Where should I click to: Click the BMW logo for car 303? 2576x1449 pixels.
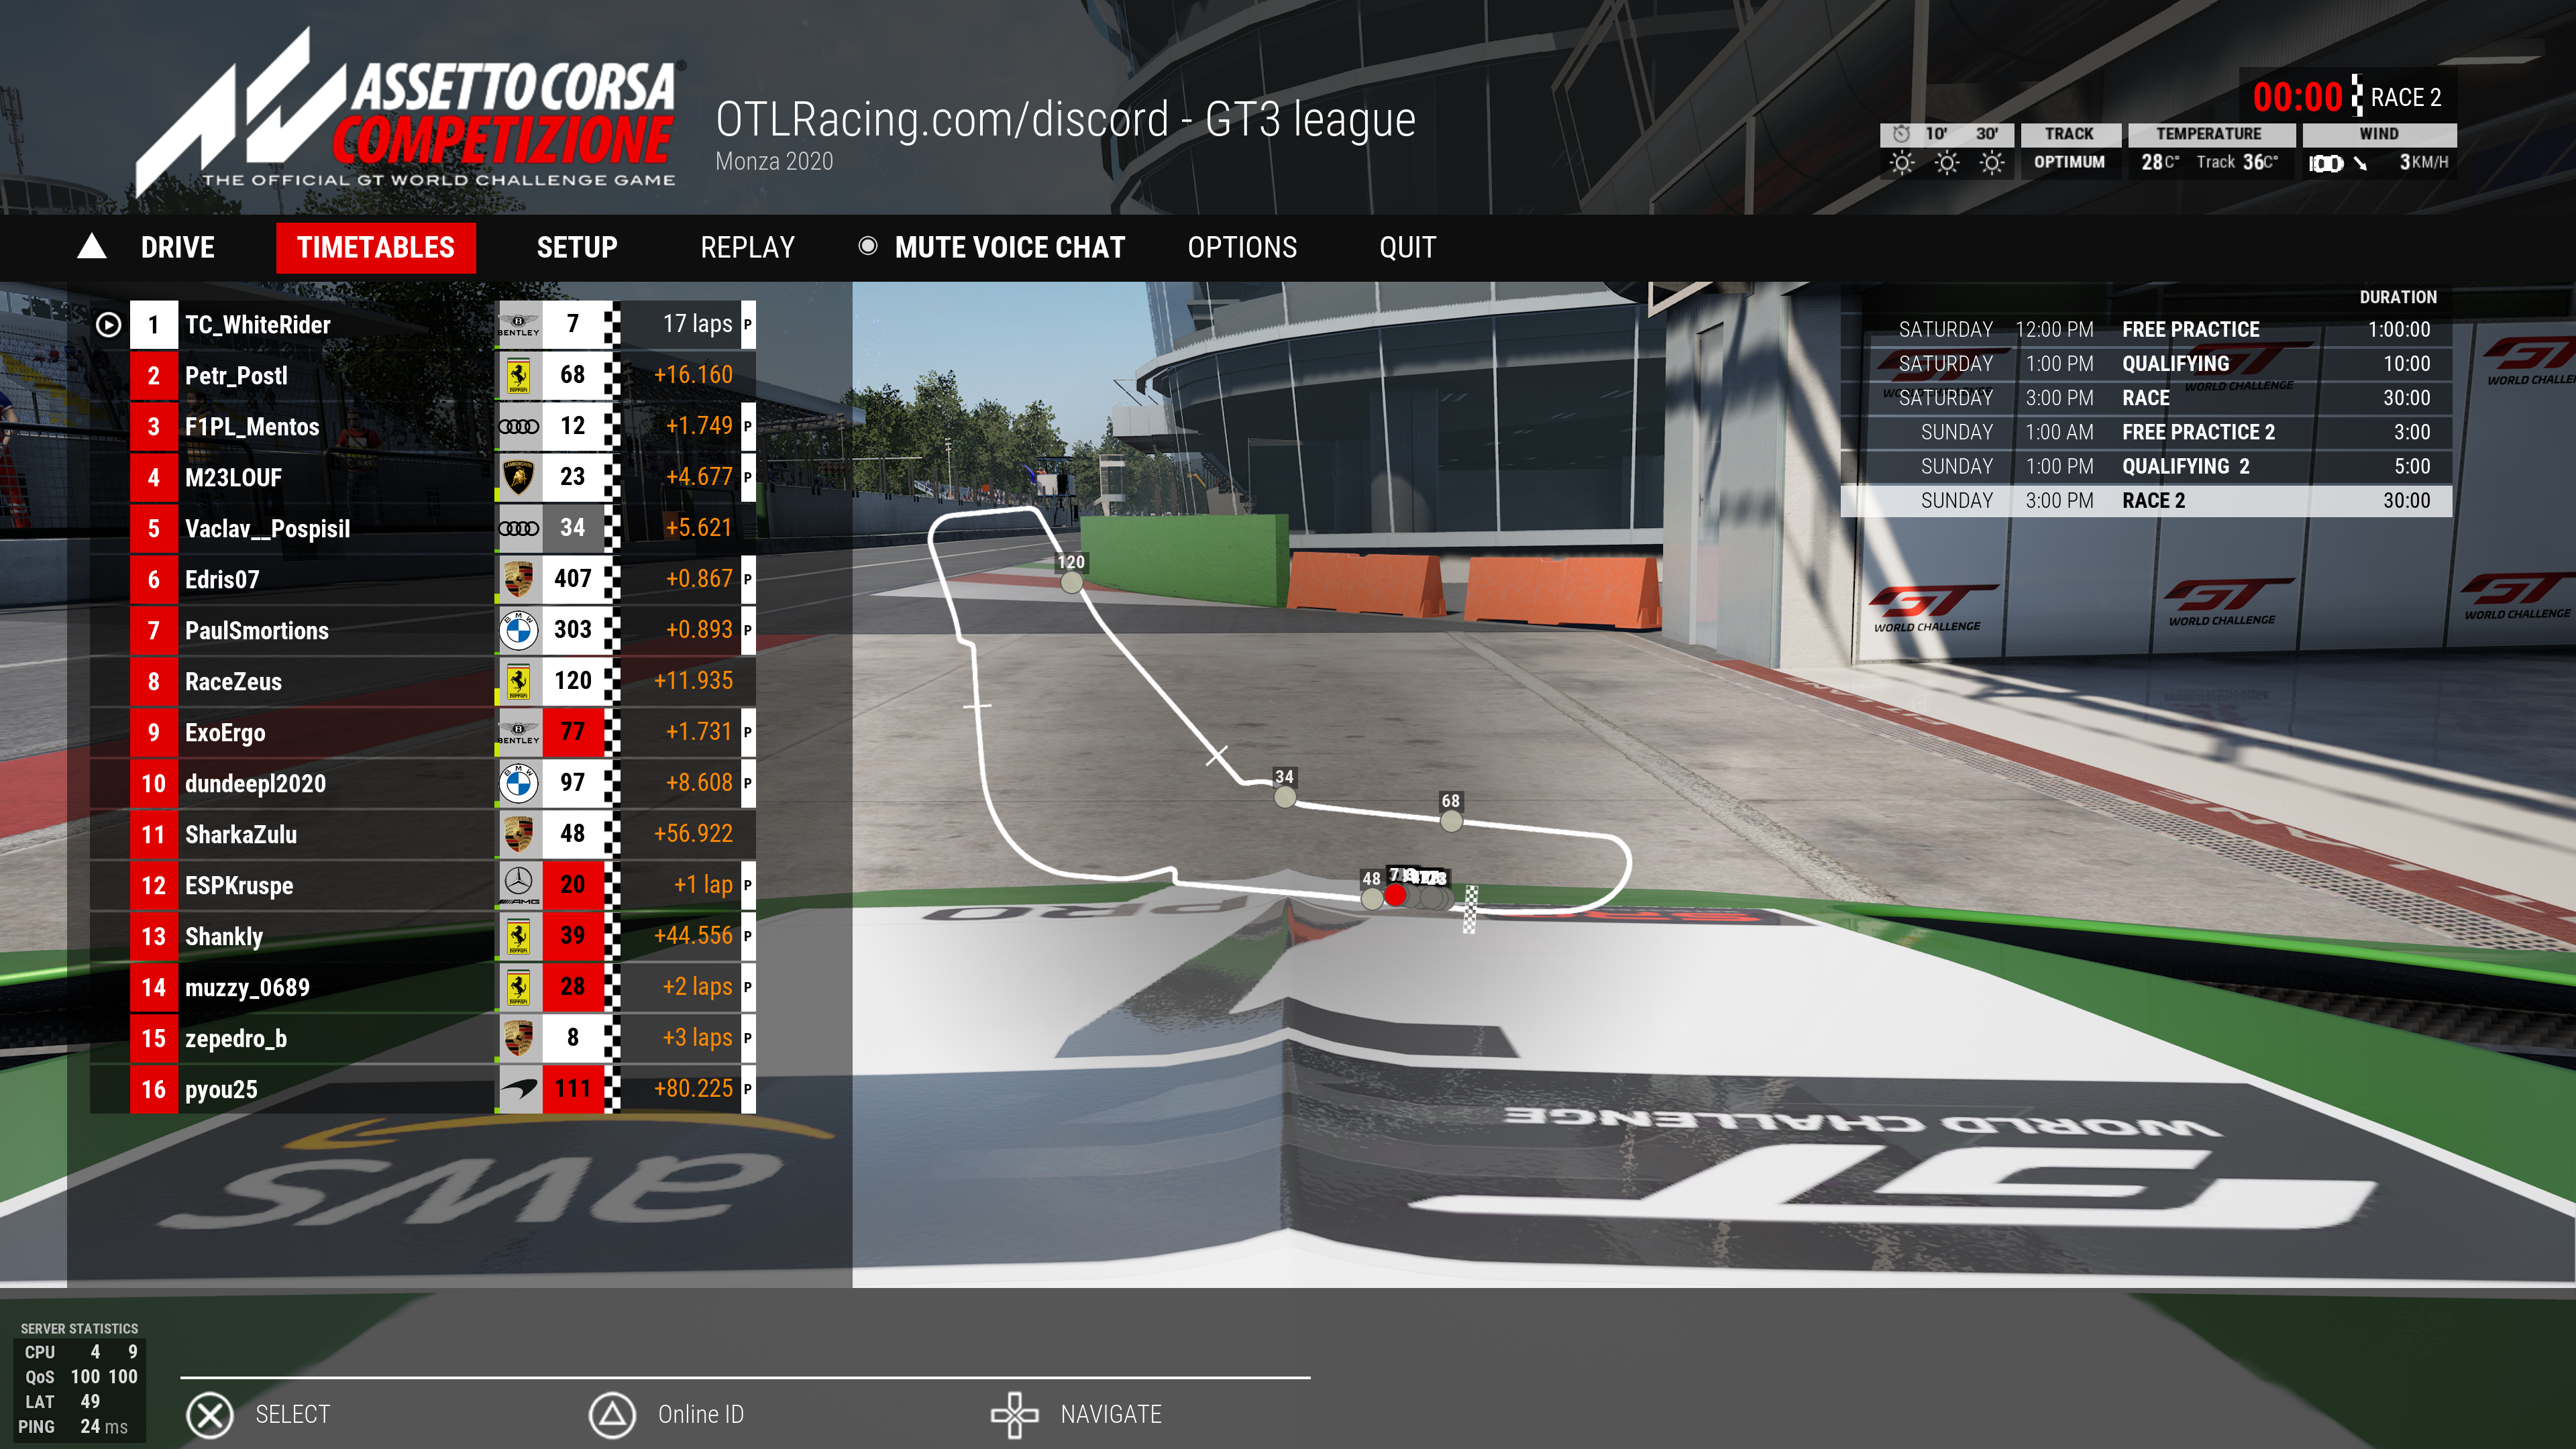[x=519, y=630]
